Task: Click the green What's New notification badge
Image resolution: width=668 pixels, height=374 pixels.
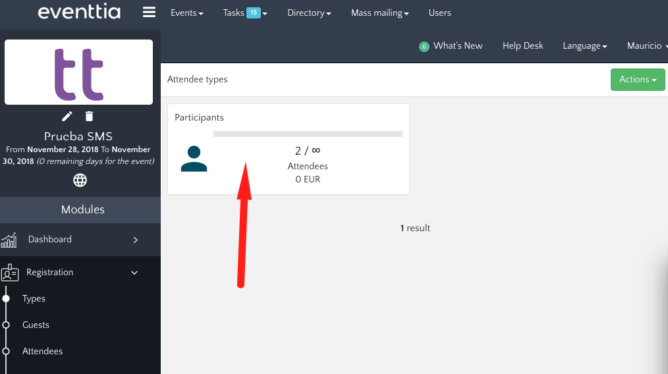Action: (x=424, y=47)
